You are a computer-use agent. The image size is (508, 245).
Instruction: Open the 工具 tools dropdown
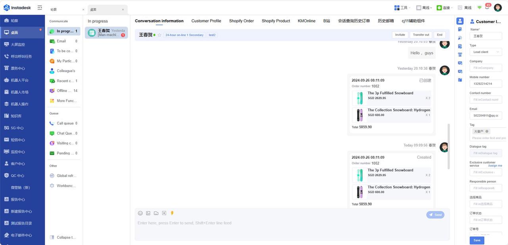click(402, 8)
